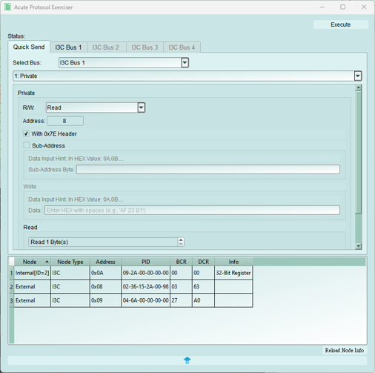Maximize the Acute Protocol Exerciser window
The width and height of the screenshot is (375, 373).
[x=343, y=7]
